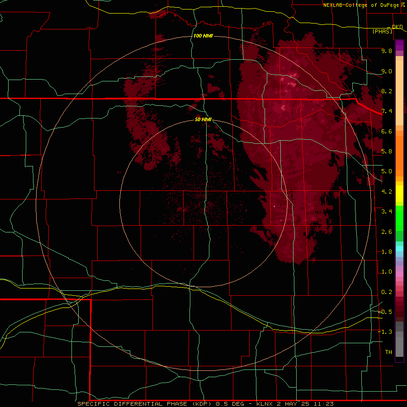Click the 9.8 scale value
407x407 pixels.
tap(387, 51)
